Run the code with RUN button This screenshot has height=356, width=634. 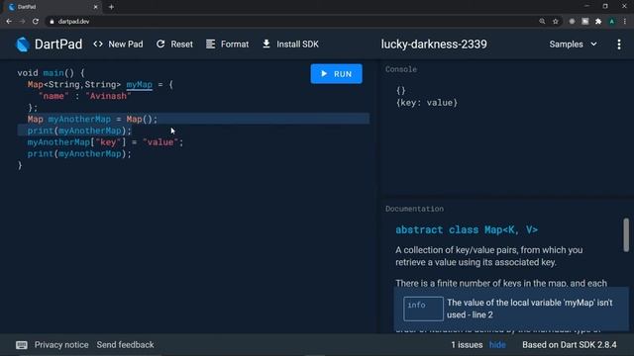coord(337,74)
